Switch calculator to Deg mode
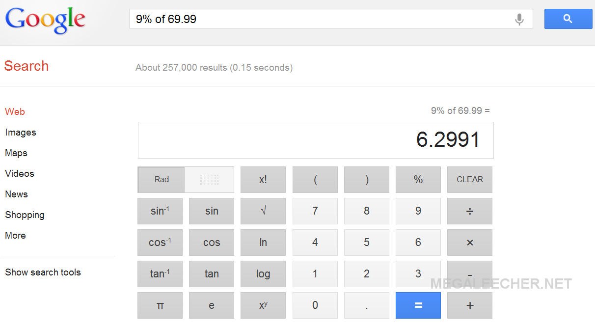The width and height of the screenshot is (595, 327). pyautogui.click(x=209, y=180)
